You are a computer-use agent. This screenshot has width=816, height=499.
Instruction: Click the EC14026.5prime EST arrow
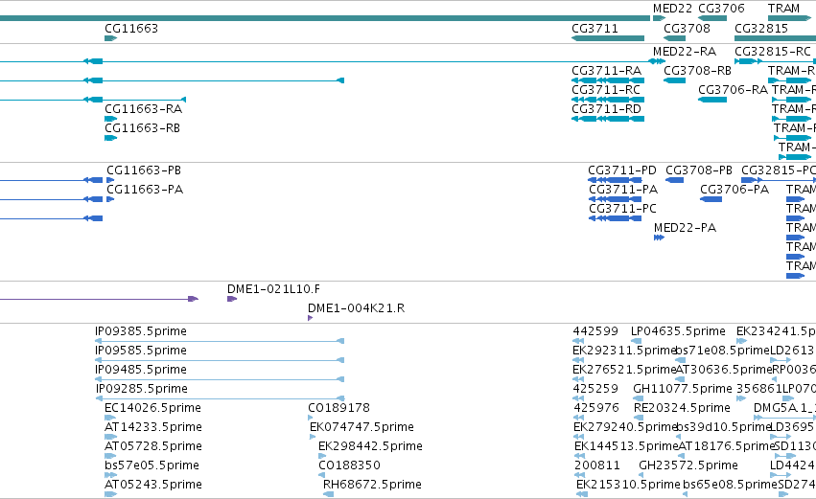click(x=110, y=418)
